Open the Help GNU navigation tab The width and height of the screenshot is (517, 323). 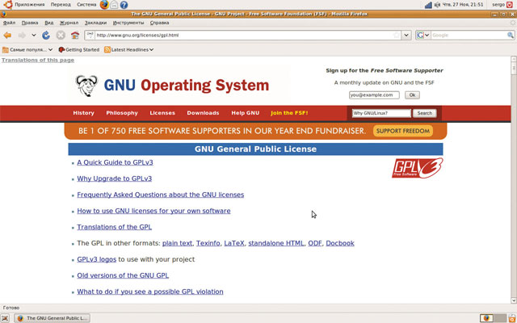246,113
